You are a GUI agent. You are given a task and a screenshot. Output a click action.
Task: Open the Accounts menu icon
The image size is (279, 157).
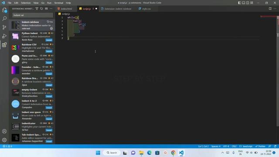pos(4,131)
